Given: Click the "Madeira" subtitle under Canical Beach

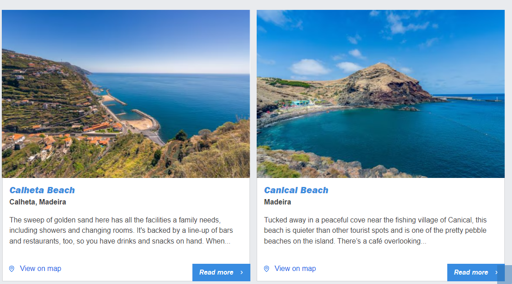Looking at the screenshot, I should tap(277, 202).
